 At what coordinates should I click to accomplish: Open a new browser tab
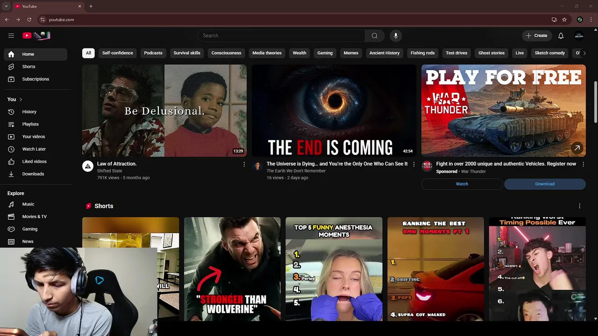91,6
